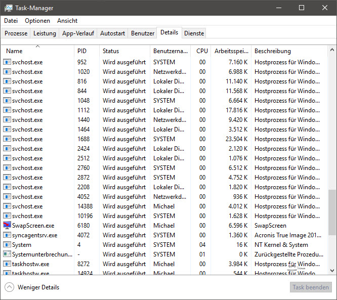Sort by the Benutzername column header
This screenshot has height=300, width=337.
point(170,51)
